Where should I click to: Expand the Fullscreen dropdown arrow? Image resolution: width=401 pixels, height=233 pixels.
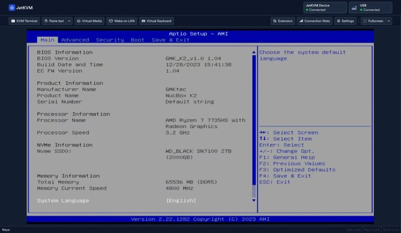click(x=389, y=21)
